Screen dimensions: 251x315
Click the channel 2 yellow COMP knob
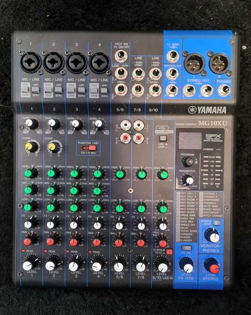click(55, 147)
